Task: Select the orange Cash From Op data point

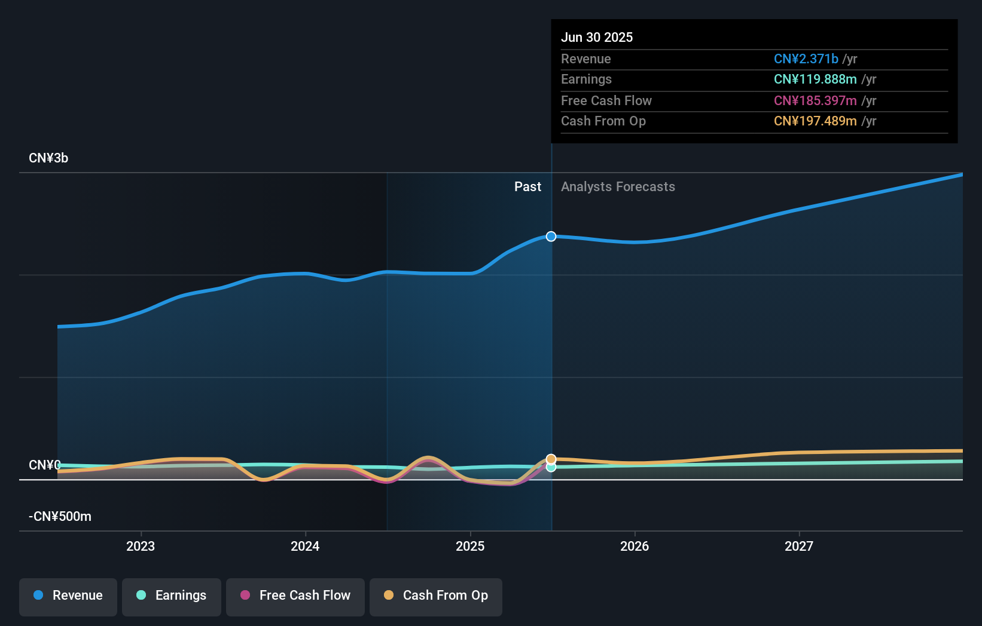Action: [x=551, y=459]
